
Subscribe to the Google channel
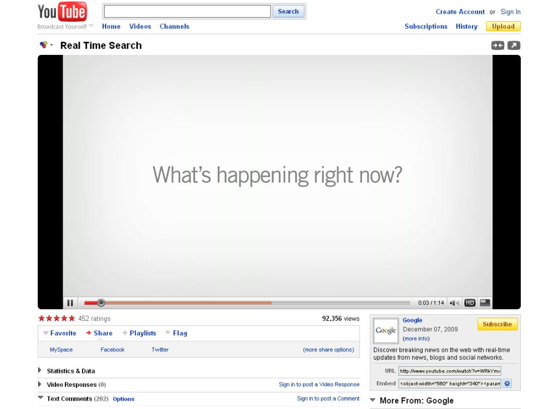497,324
